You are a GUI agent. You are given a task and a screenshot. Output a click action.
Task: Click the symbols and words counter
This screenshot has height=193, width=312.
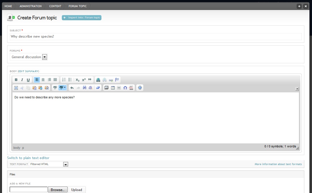click(x=280, y=147)
